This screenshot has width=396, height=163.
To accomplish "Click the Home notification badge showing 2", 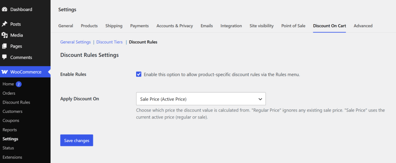I will 19,84.
